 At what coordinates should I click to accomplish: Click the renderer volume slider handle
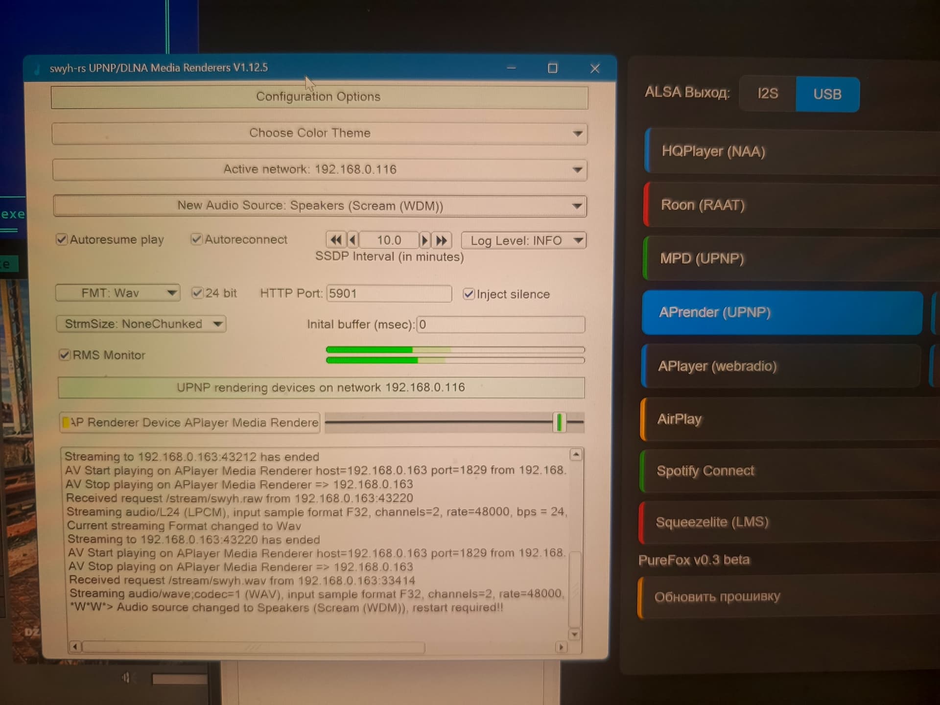[x=559, y=422]
